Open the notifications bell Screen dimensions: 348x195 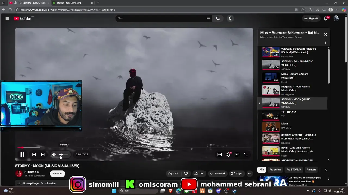326,18
